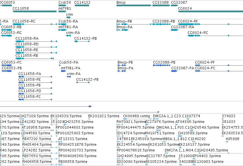Select protein CG32088-PB

[x=164, y=62]
